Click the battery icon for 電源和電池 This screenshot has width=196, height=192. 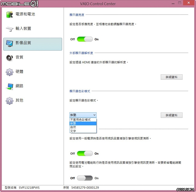point(9,14)
